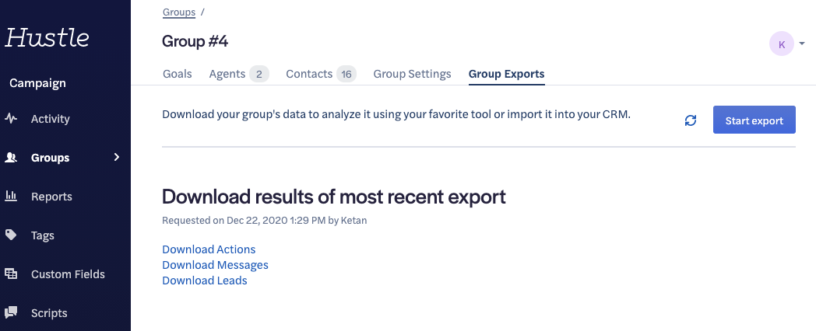Click the Download Messages link
816x331 pixels.
(x=216, y=265)
